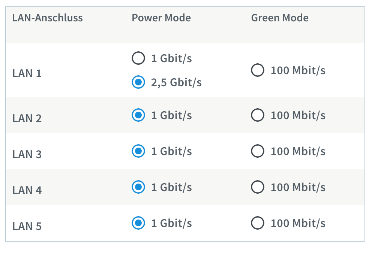Click the Green Mode column header
387x254 pixels.
(x=280, y=18)
